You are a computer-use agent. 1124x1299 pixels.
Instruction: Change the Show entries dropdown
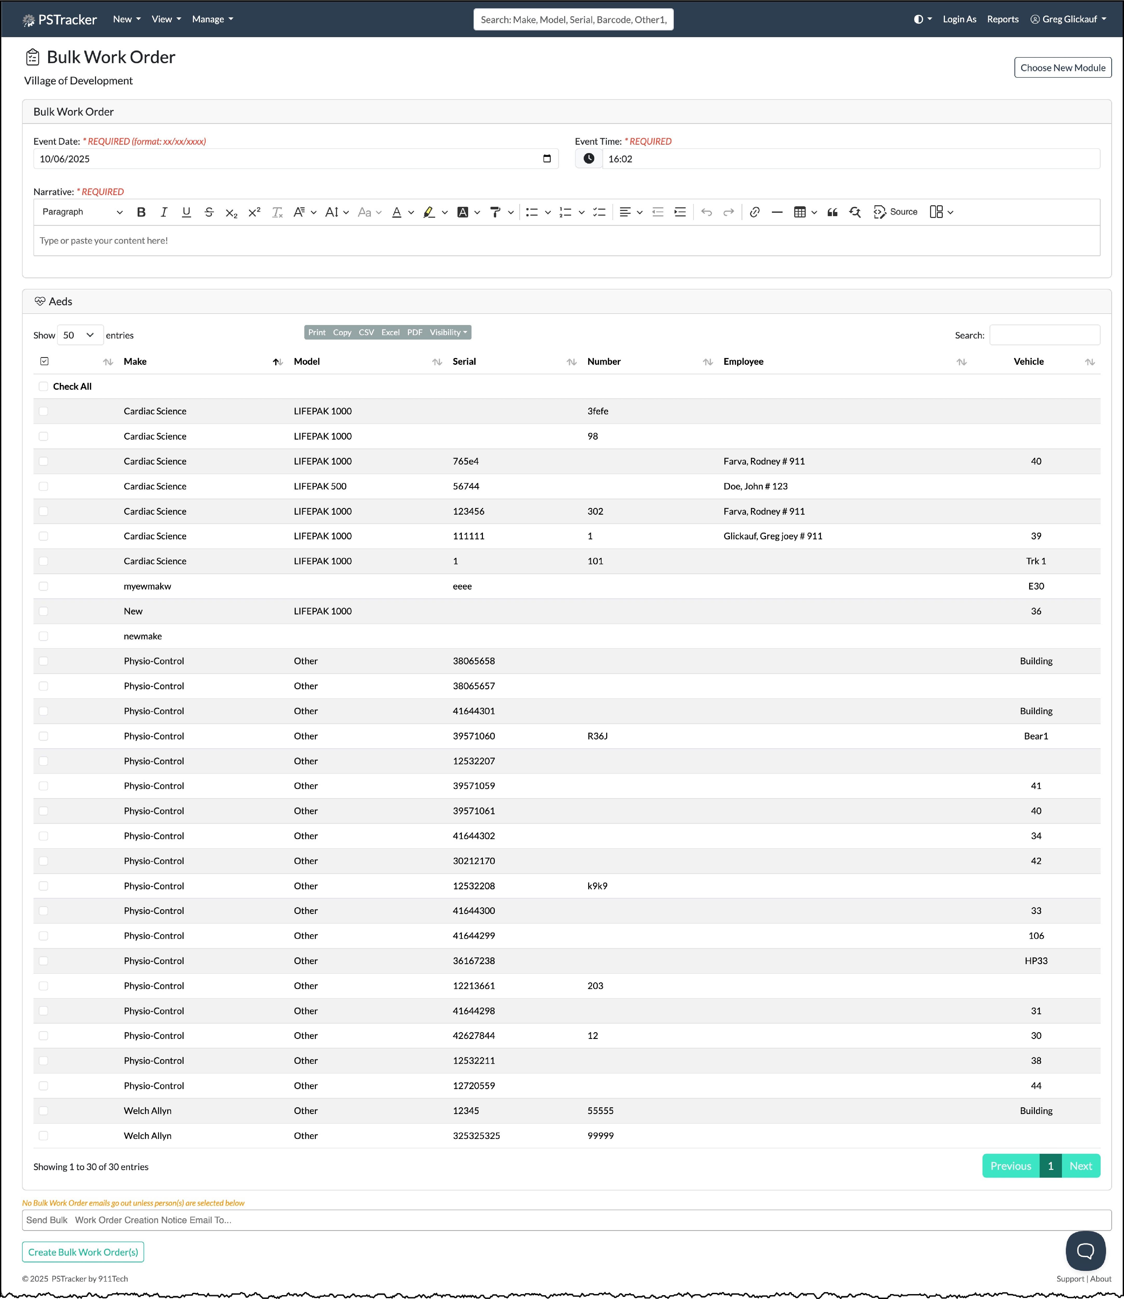(80, 335)
